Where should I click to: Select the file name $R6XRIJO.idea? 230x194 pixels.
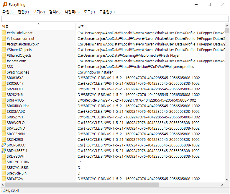click(18, 106)
